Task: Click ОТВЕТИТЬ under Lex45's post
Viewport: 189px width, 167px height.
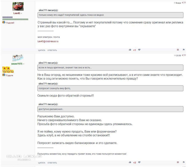Action: 52,50
